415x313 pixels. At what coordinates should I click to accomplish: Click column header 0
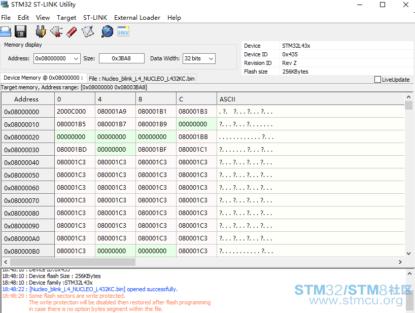75,99
